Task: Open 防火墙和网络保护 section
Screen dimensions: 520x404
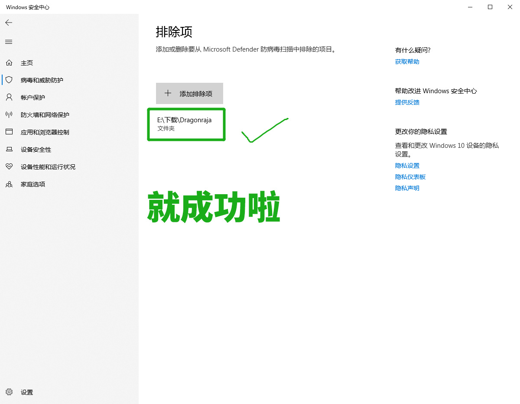Action: tap(69, 115)
